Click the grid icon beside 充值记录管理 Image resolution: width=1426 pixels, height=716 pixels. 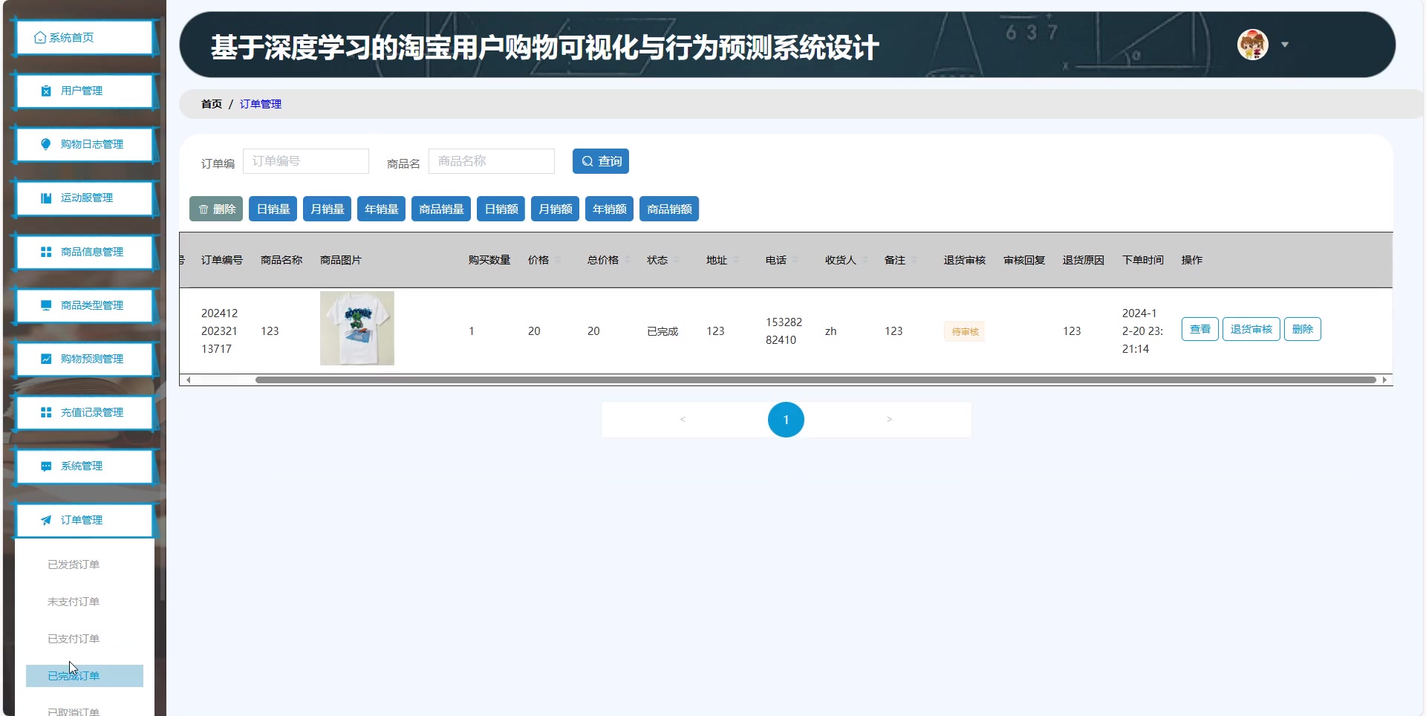tap(46, 412)
